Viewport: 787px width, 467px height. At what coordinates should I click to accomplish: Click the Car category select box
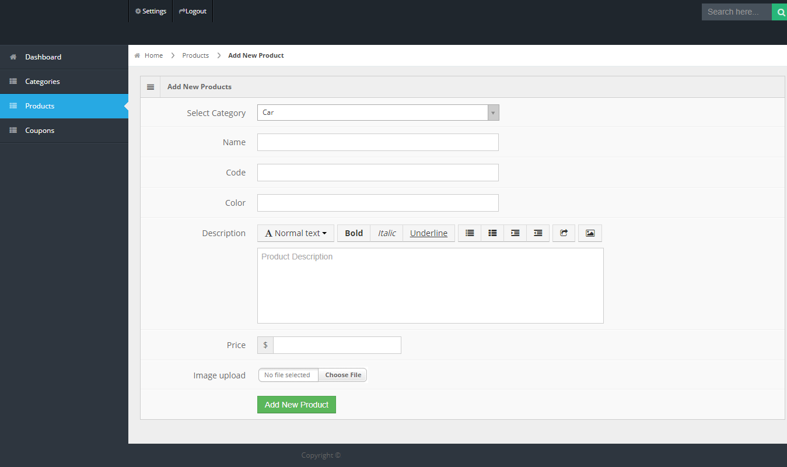click(378, 113)
